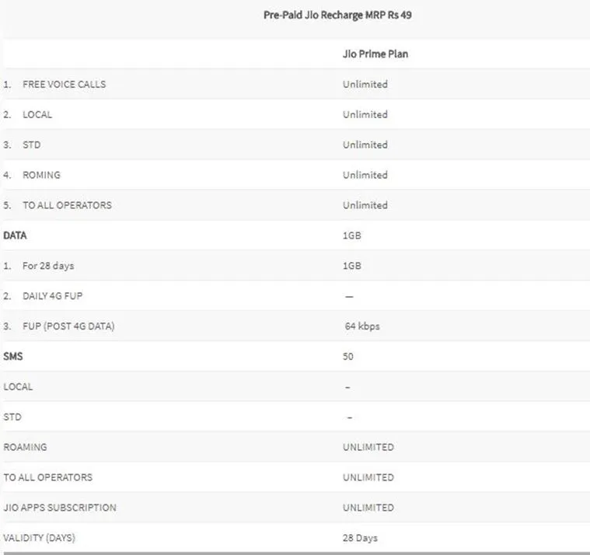Click the bold 'SMS' section heading
Viewport: 590px width, 555px height.
point(13,356)
